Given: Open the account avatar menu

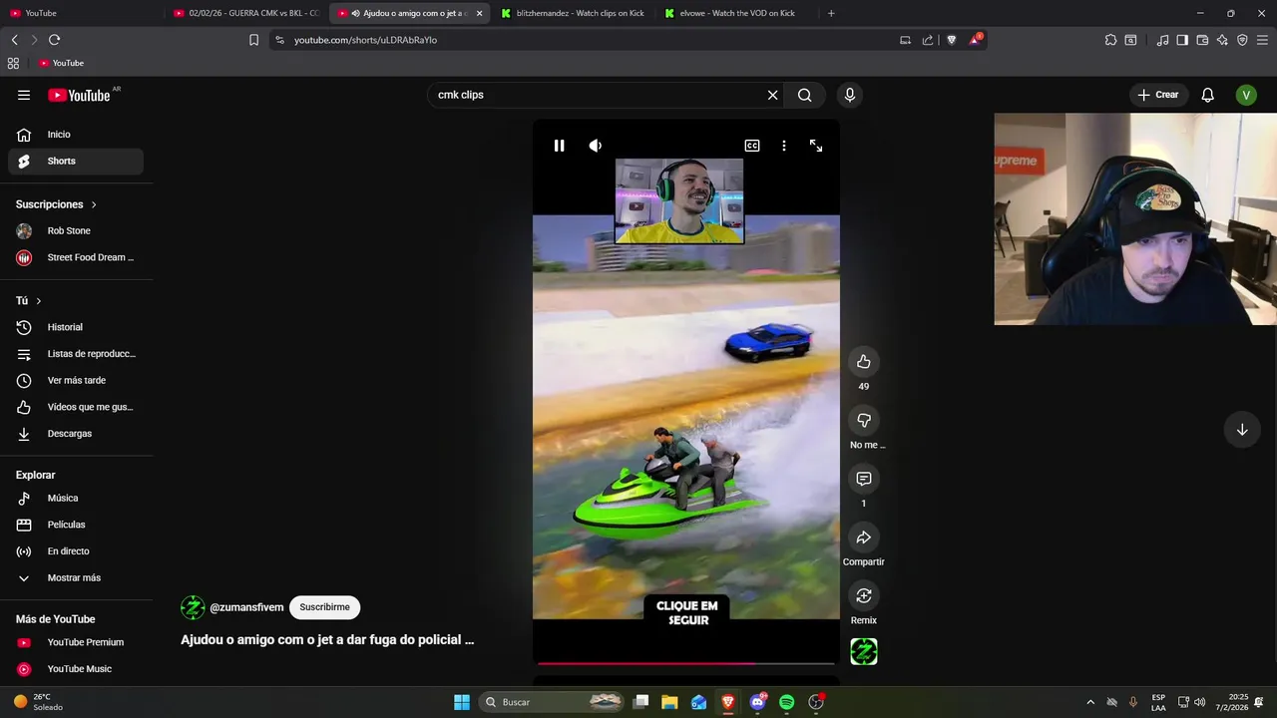Looking at the screenshot, I should pyautogui.click(x=1245, y=95).
